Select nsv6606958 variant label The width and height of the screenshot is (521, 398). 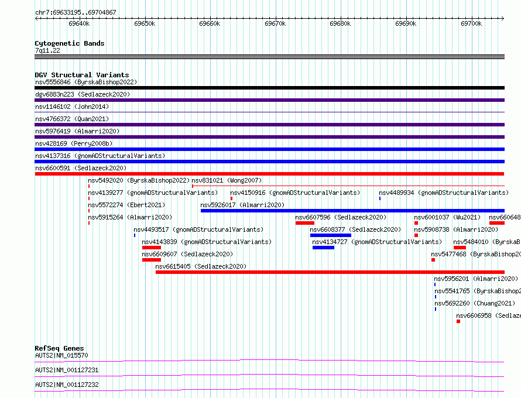coord(488,315)
